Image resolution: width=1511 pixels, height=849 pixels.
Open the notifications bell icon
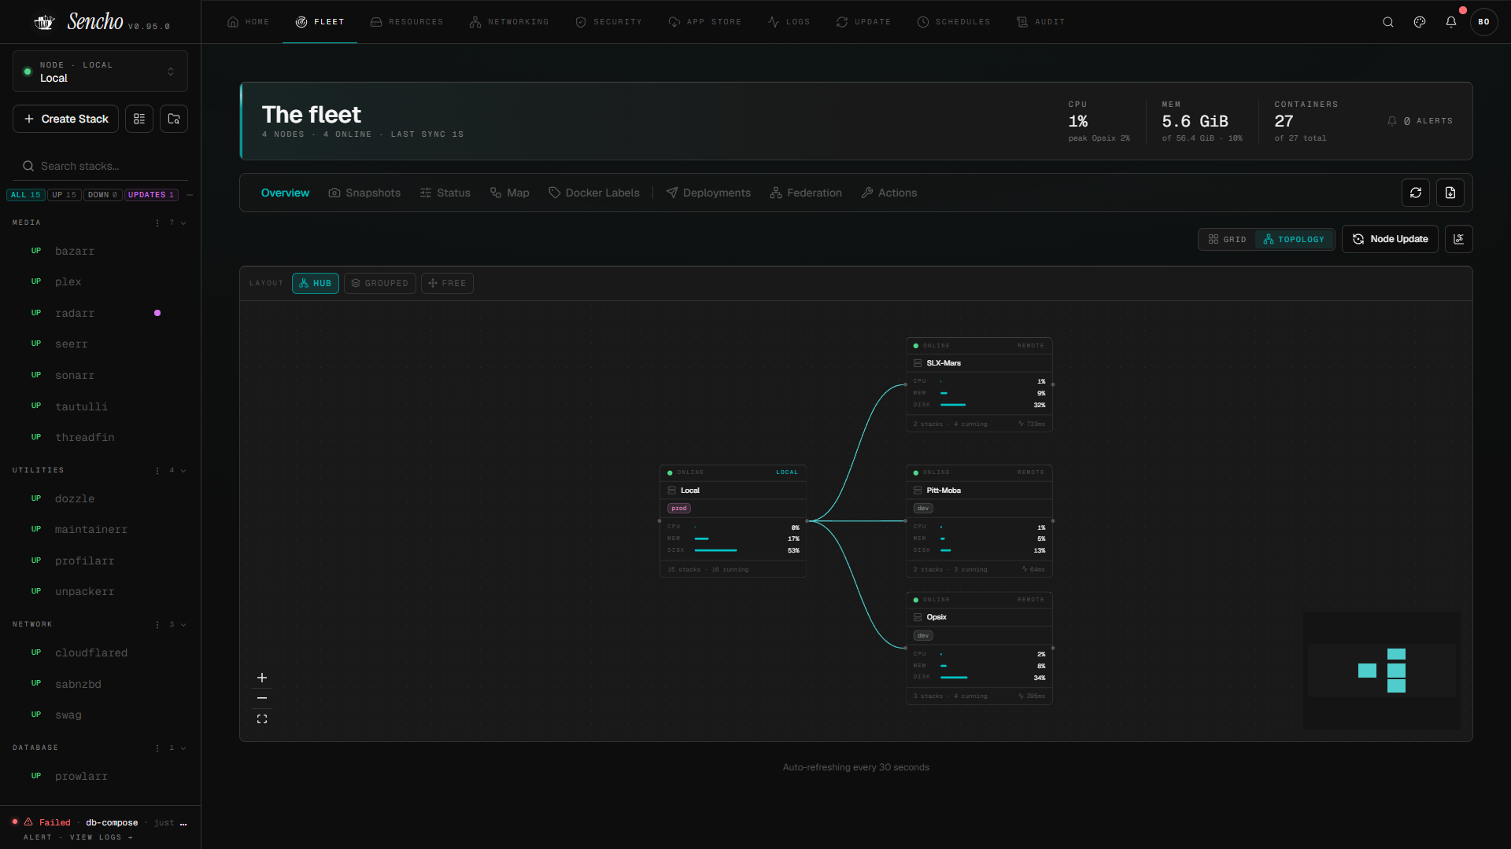[x=1450, y=22]
